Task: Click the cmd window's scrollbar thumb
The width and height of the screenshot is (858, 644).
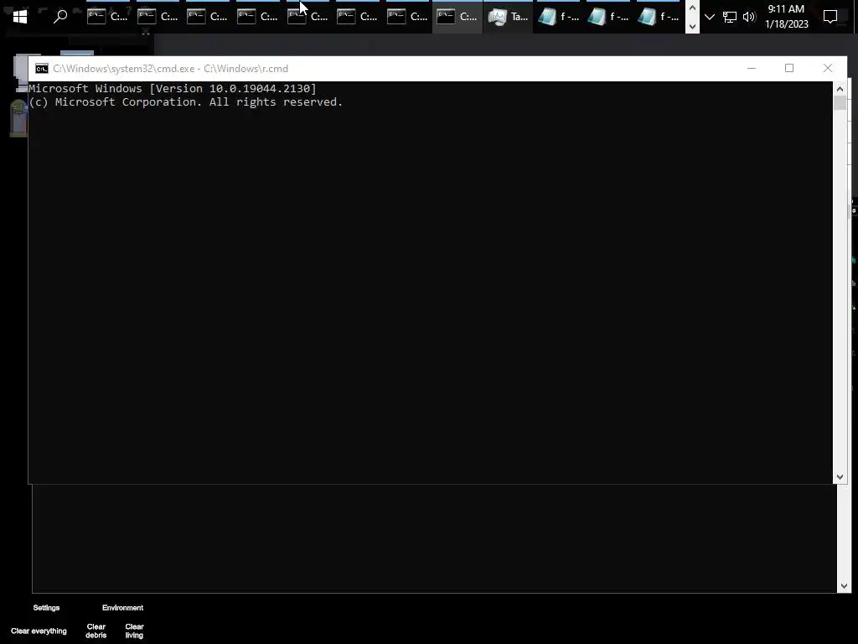Action: point(840,102)
